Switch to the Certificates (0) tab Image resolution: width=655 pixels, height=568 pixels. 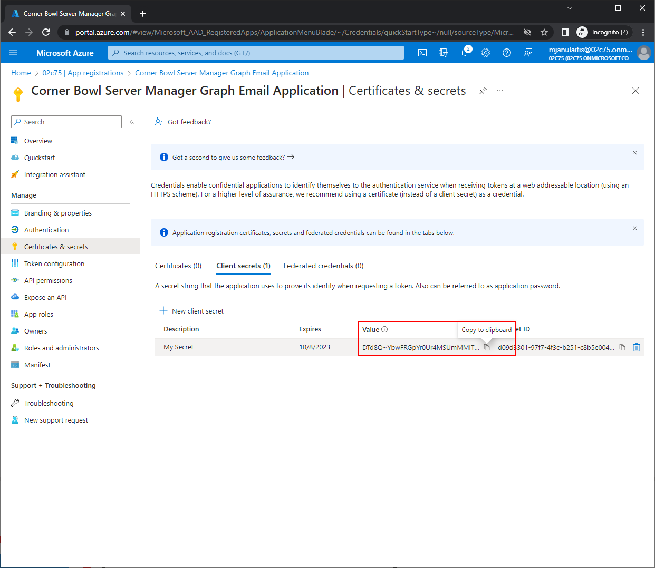click(178, 266)
